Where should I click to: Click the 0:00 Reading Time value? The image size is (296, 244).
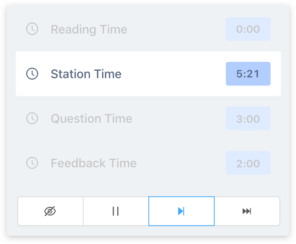coord(248,29)
